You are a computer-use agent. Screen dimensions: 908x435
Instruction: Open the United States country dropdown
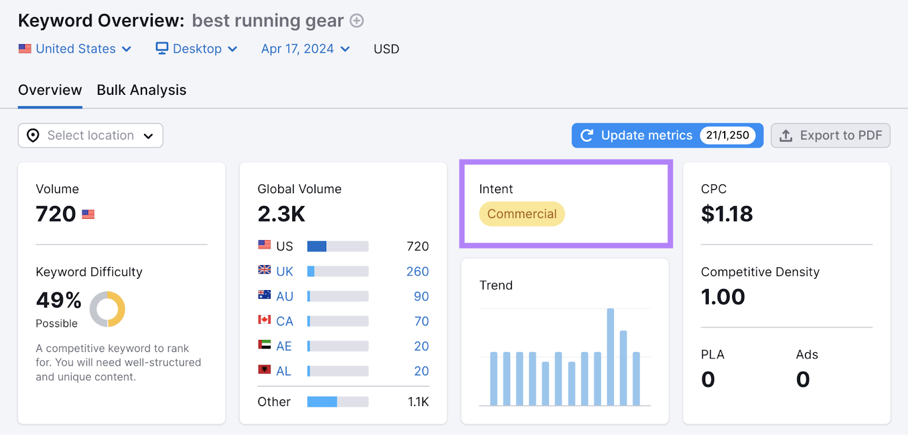click(x=75, y=49)
